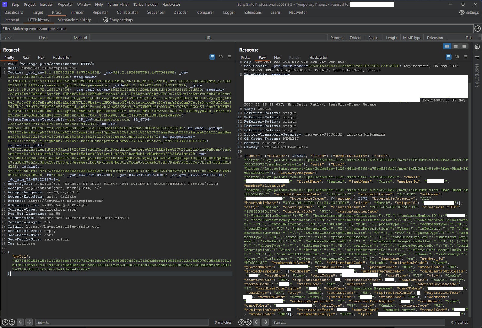Click the filter help question mark icon
The width and height of the screenshot is (482, 328).
(x=477, y=29)
